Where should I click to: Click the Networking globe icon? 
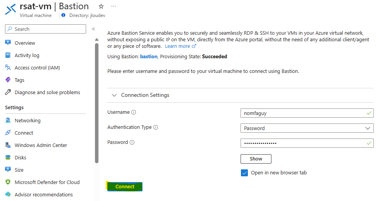(x=8, y=120)
